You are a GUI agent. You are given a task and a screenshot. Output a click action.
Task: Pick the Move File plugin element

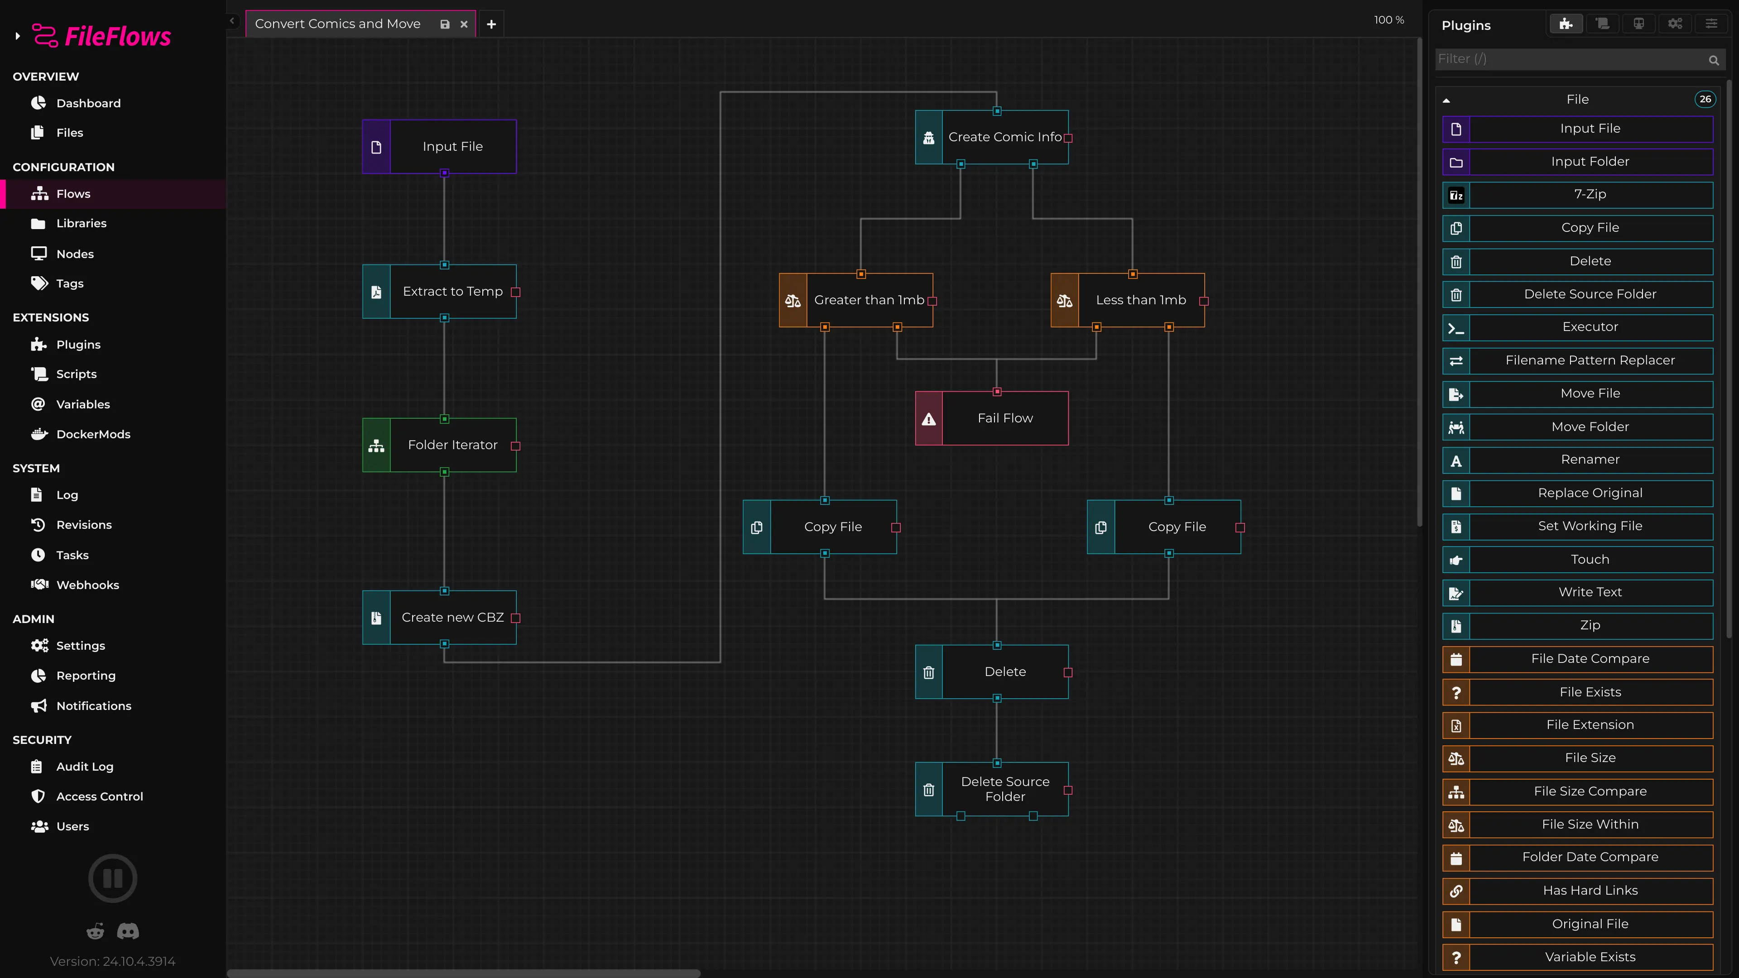tap(1578, 393)
